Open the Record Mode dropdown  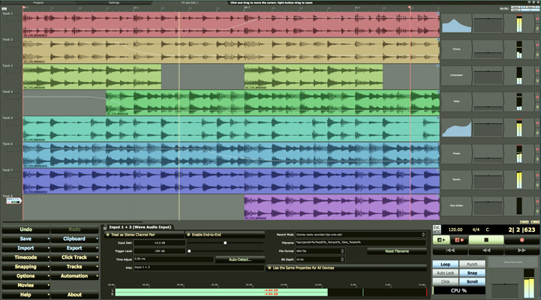(361, 235)
